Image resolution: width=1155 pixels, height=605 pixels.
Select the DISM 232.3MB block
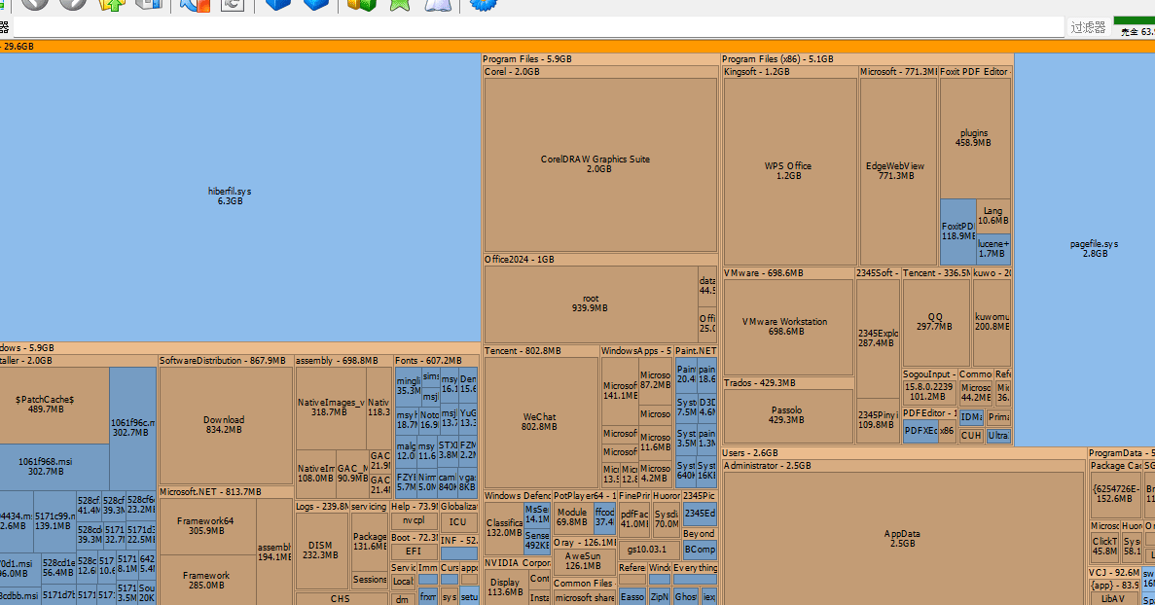click(x=321, y=551)
